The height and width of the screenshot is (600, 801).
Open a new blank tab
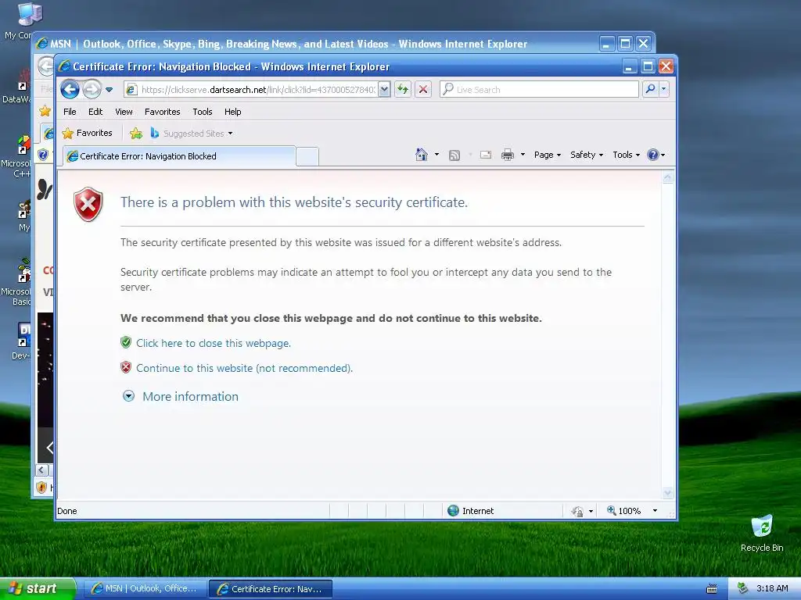tap(307, 156)
